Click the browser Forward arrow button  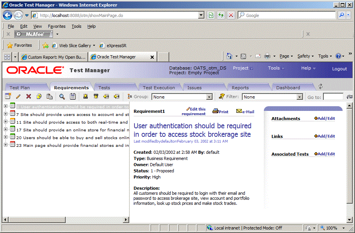(18, 15)
